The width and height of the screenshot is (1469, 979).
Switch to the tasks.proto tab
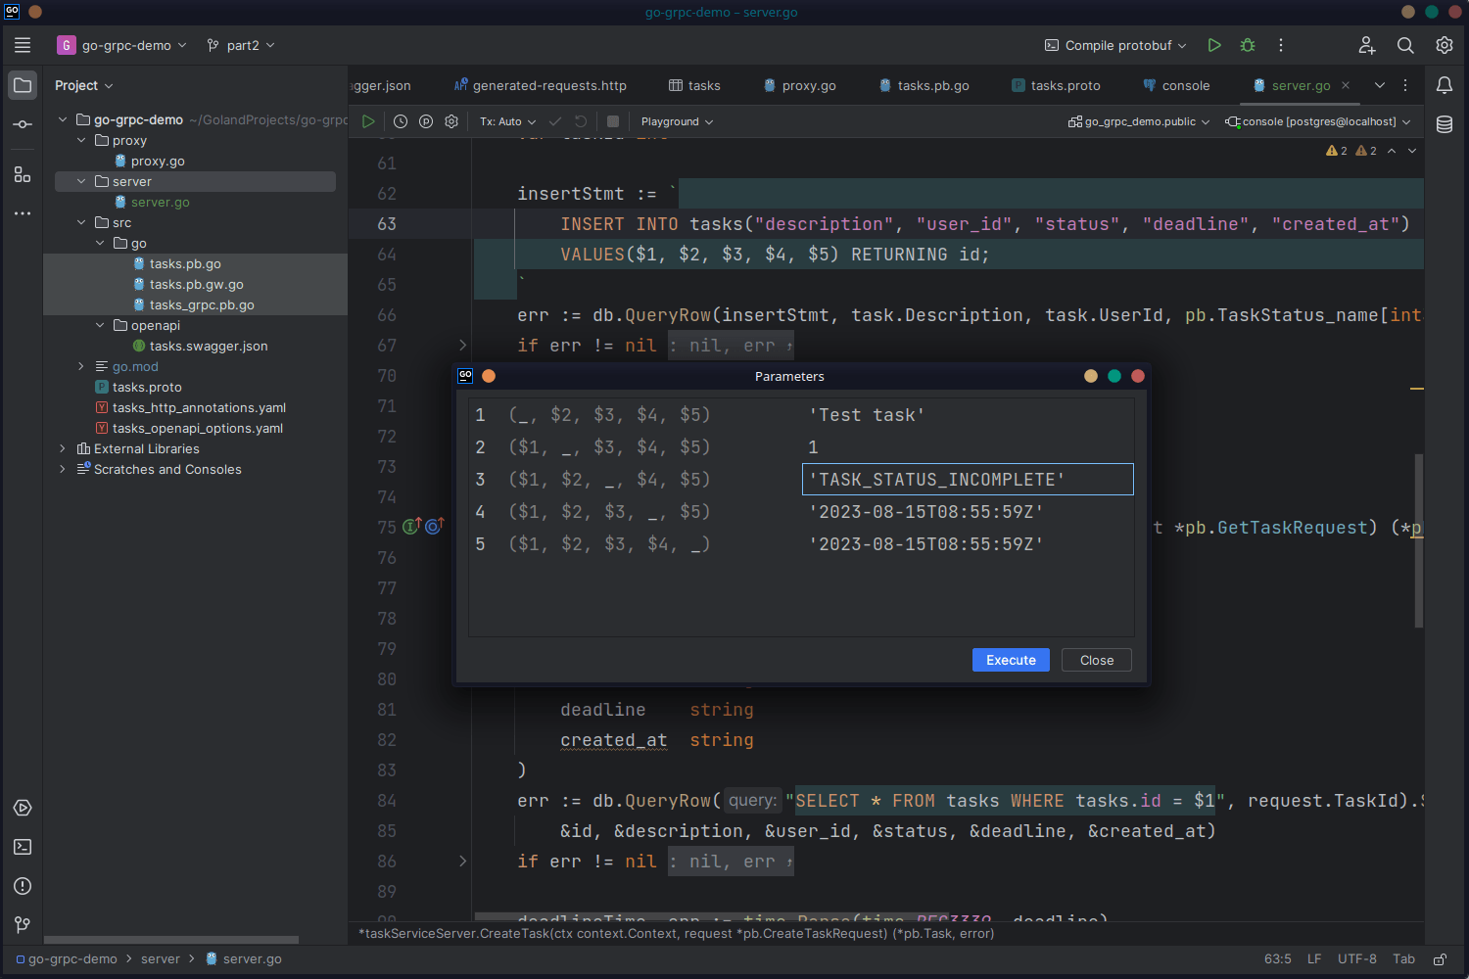tap(1064, 85)
